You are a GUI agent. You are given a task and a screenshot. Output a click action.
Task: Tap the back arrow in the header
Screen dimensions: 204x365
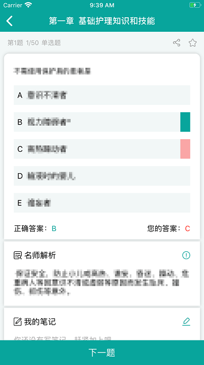point(9,21)
